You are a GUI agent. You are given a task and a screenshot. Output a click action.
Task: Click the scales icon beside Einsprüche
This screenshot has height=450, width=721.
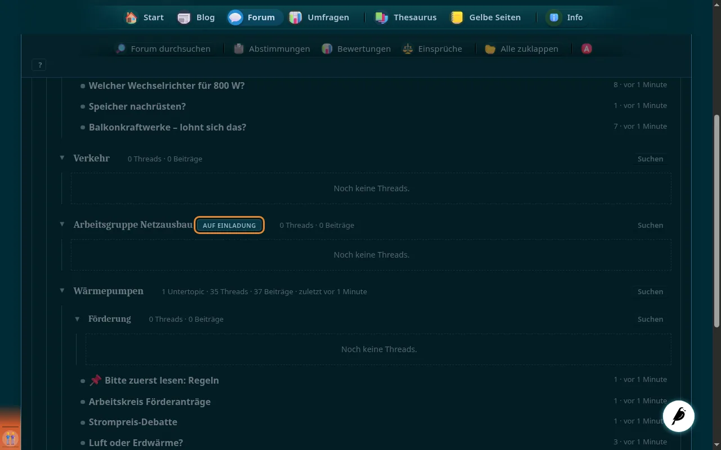[407, 49]
